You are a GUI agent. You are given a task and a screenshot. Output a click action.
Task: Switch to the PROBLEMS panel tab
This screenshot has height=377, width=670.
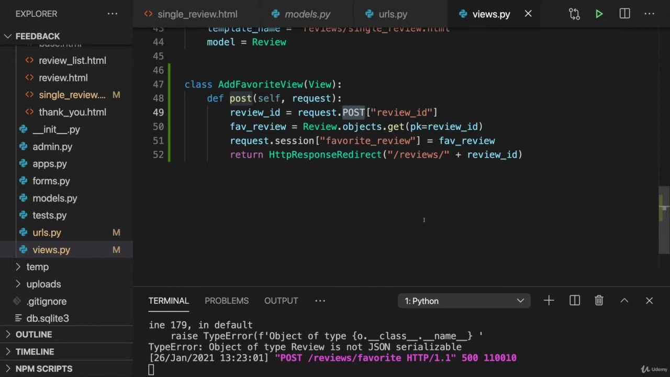227,301
